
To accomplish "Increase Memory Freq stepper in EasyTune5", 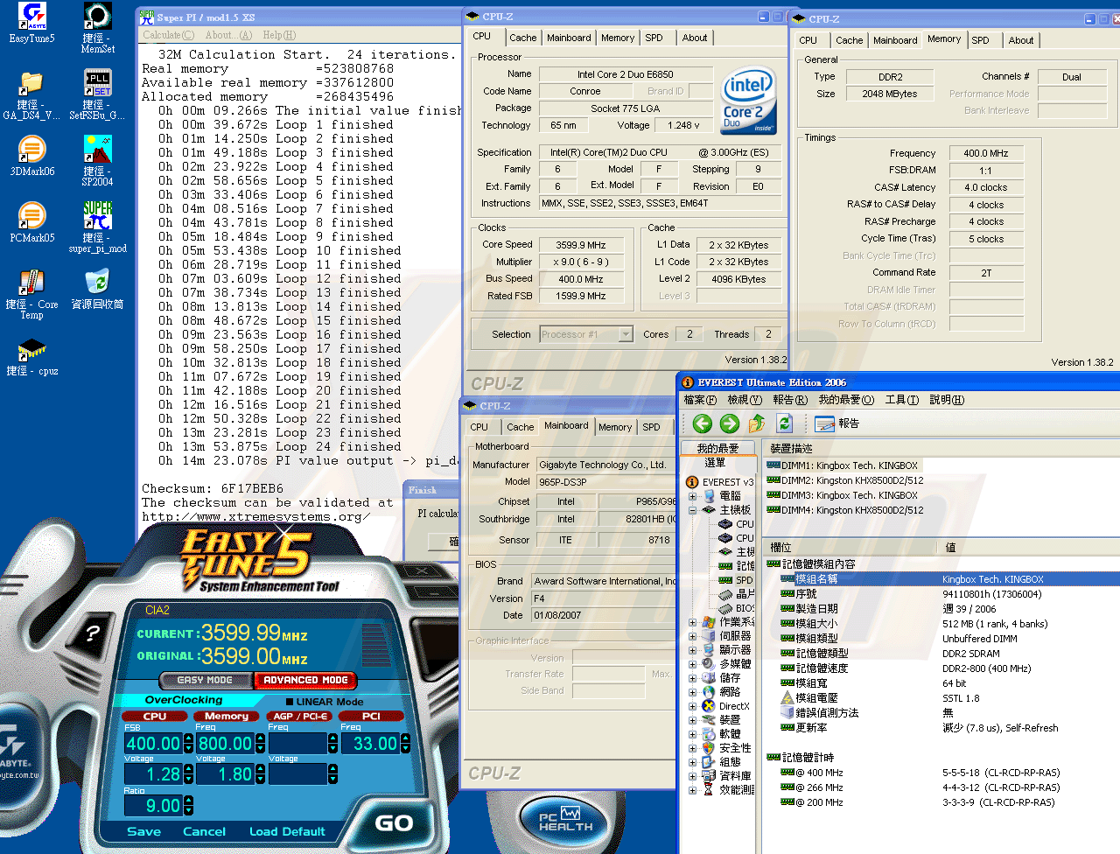I will click(260, 738).
